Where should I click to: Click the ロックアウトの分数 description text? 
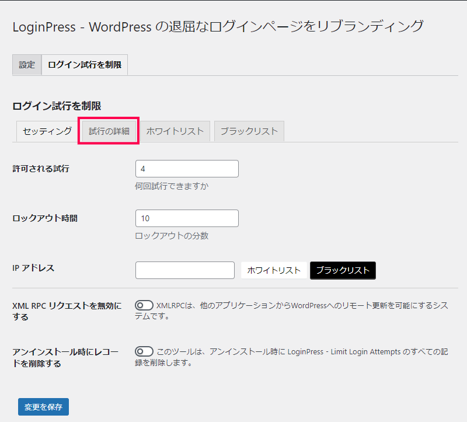172,236
